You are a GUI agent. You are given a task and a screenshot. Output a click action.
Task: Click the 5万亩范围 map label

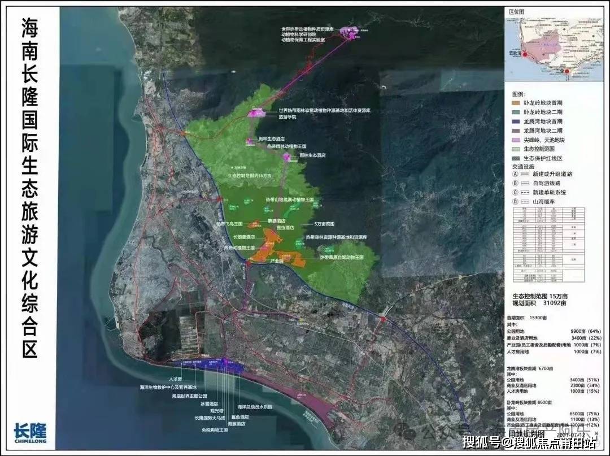324,224
